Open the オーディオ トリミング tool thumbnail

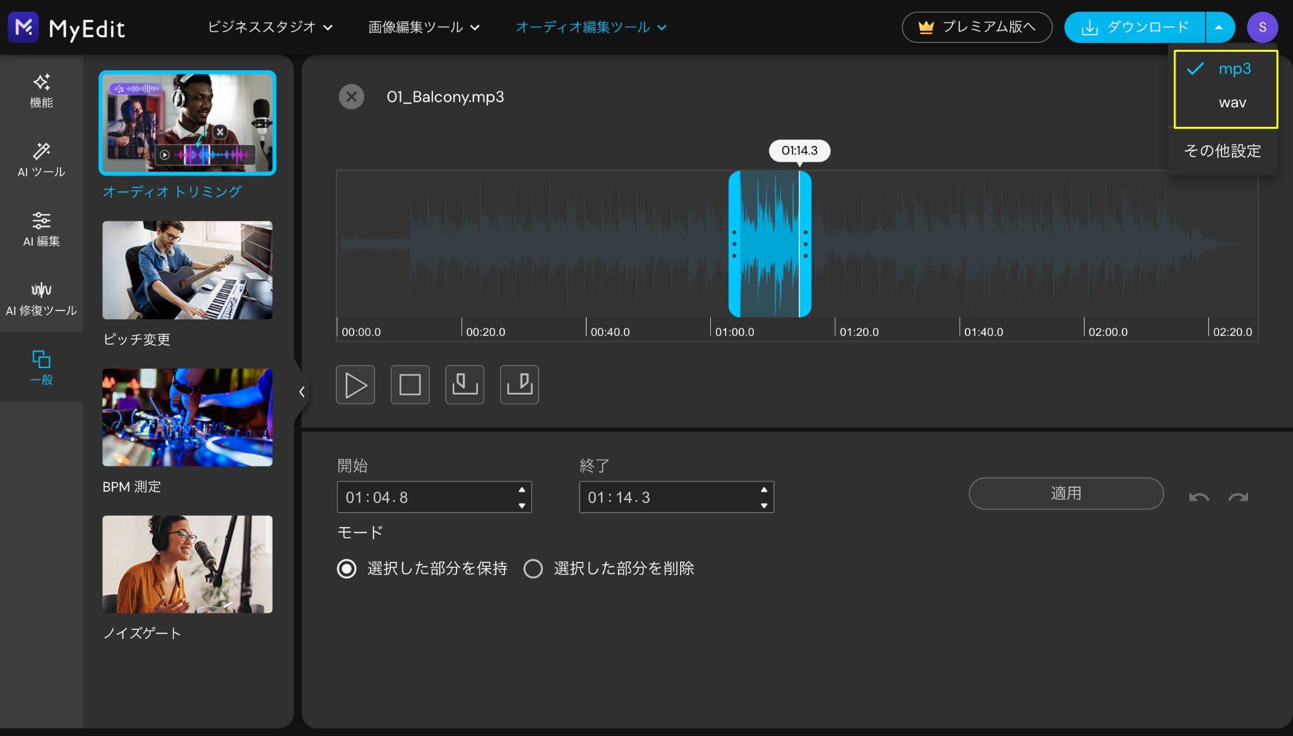(x=188, y=122)
